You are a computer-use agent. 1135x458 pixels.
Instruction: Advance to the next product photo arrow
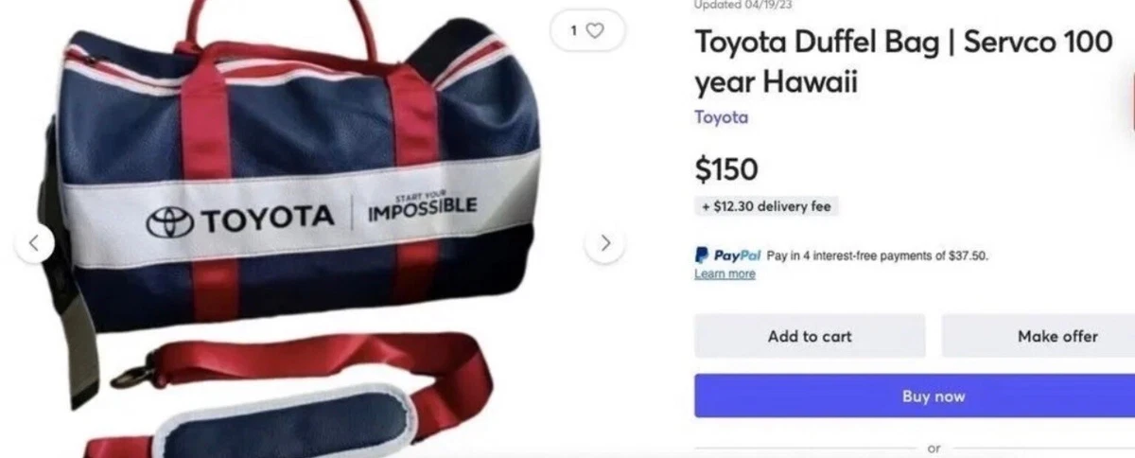click(605, 243)
